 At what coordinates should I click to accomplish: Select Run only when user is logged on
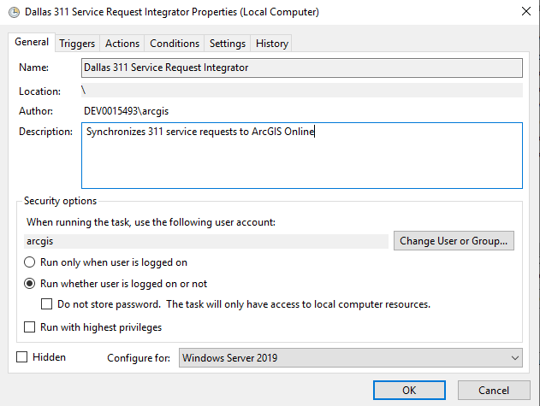pyautogui.click(x=30, y=262)
